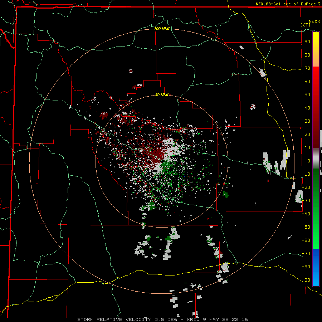The image size is (322, 322).
Task: Click the 90 value on the velocity scale
Action: [x=307, y=42]
